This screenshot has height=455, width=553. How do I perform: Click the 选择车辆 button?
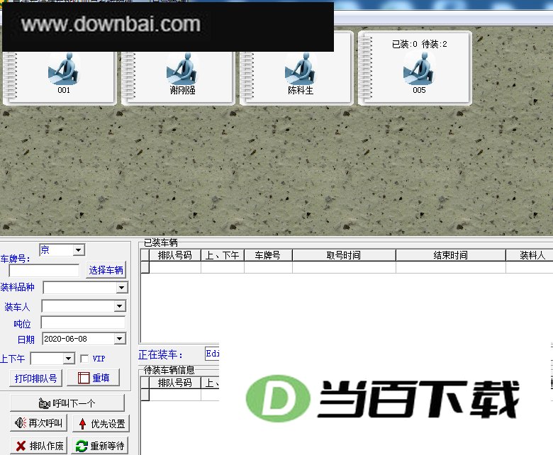point(106,270)
